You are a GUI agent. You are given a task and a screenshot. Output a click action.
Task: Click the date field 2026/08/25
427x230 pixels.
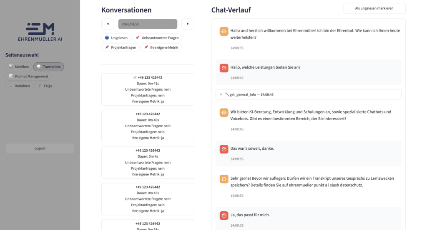(148, 24)
